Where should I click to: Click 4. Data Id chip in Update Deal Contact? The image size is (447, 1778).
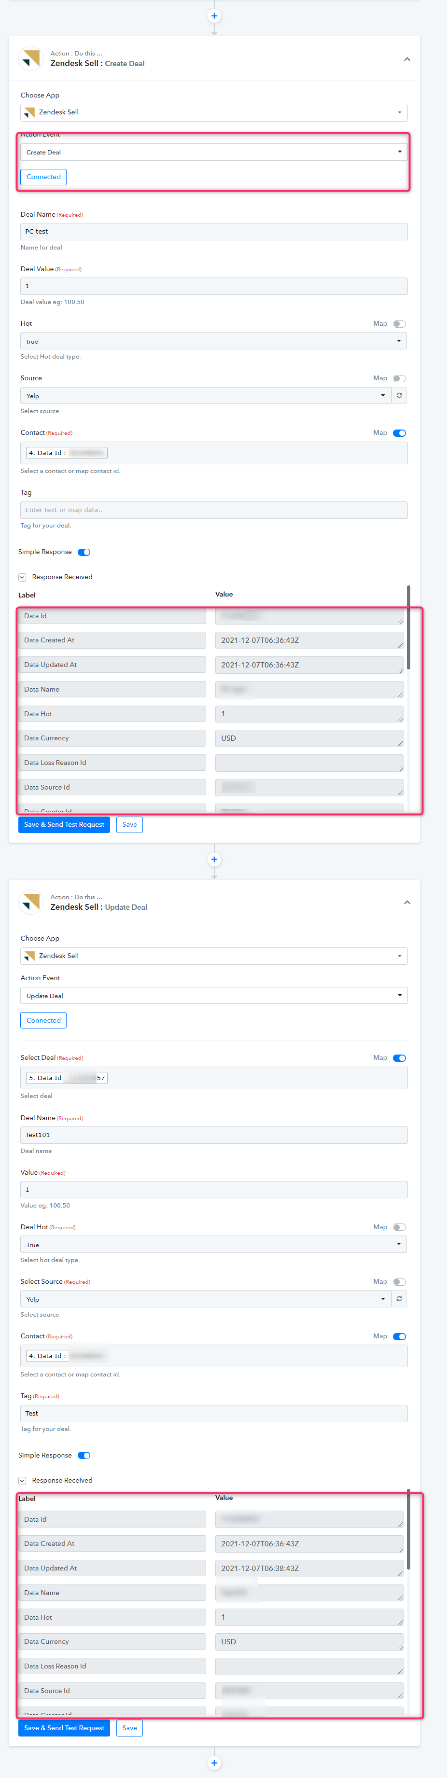coord(66,1356)
